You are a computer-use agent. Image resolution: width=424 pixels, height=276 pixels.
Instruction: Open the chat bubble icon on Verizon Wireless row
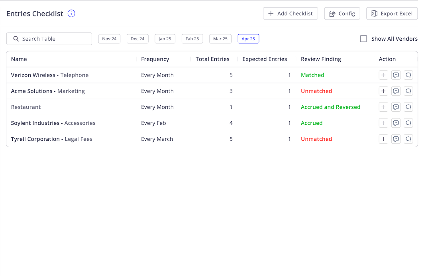point(408,75)
